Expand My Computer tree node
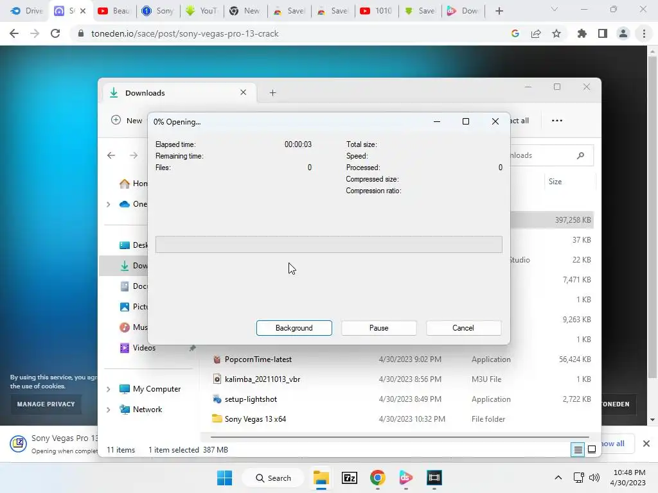Viewport: 658px width, 493px height. (x=108, y=389)
